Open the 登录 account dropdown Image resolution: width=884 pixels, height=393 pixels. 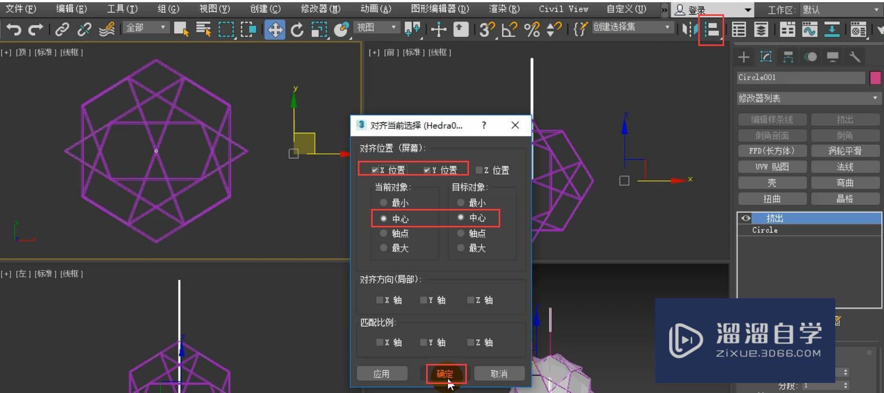[x=712, y=10]
